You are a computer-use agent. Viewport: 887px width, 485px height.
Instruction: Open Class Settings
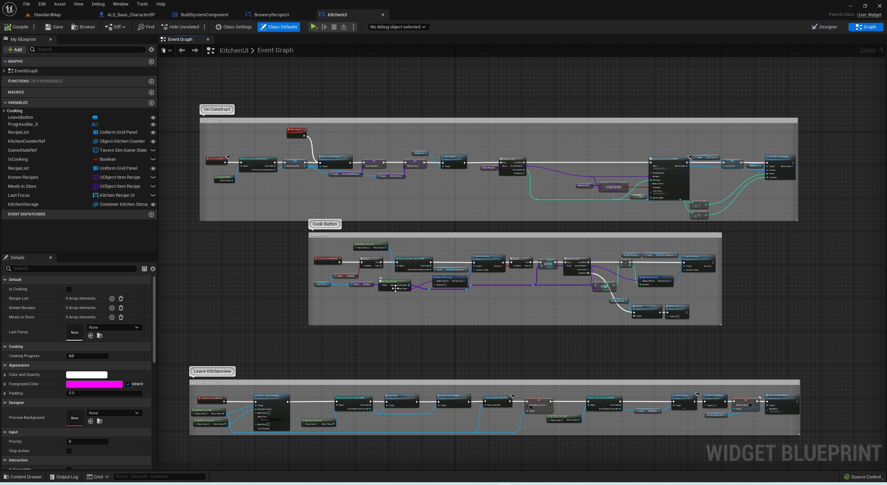234,27
